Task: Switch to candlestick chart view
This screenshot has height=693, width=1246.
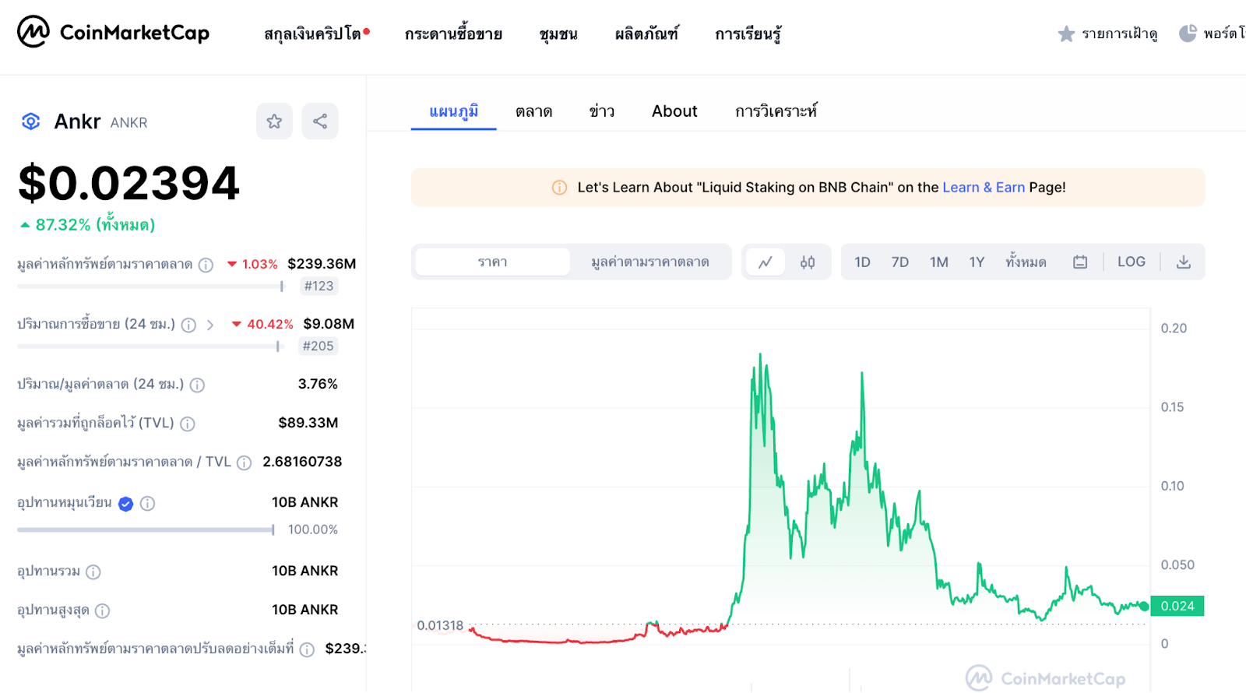Action: [808, 262]
